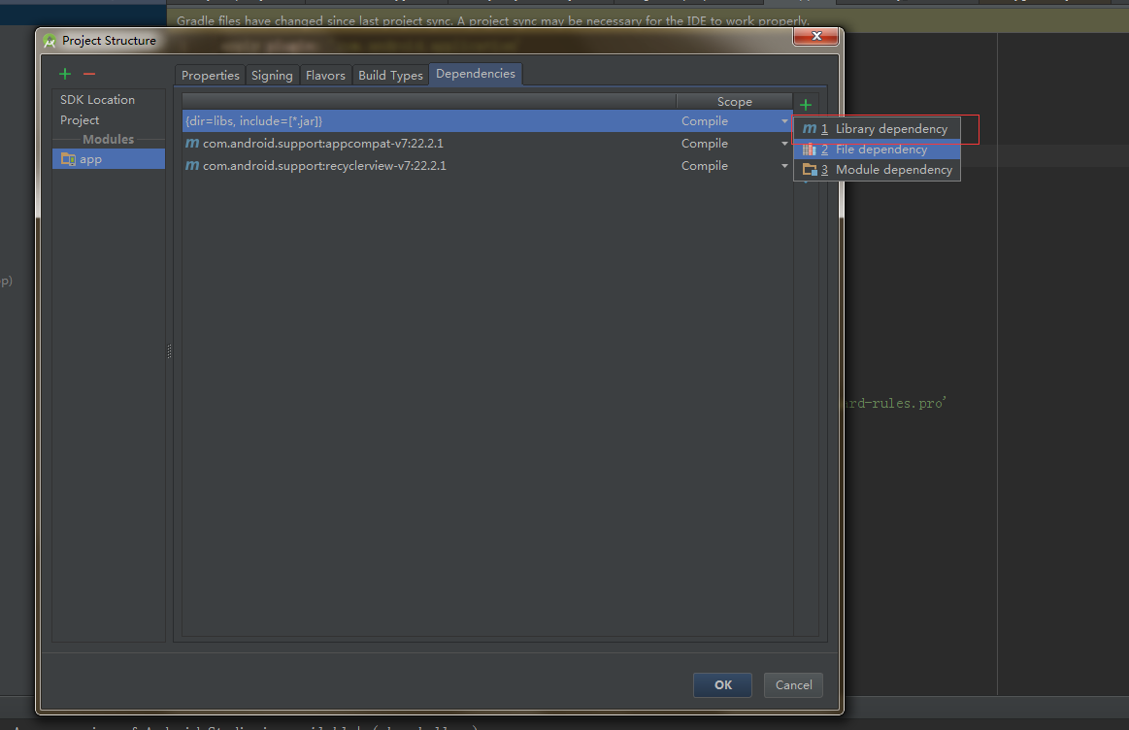Image resolution: width=1129 pixels, height=730 pixels.
Task: Open scope dropdown for appcompat-v7 row
Action: click(784, 144)
